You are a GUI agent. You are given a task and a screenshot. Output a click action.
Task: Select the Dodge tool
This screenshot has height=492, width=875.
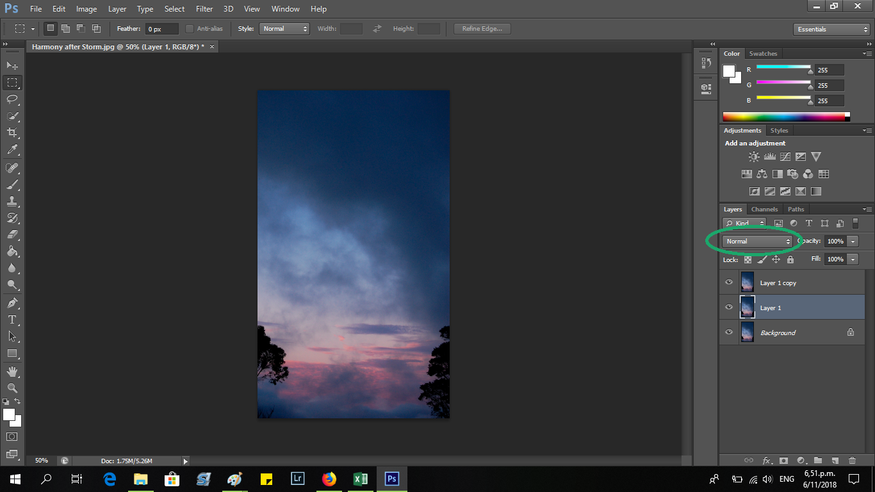click(12, 284)
